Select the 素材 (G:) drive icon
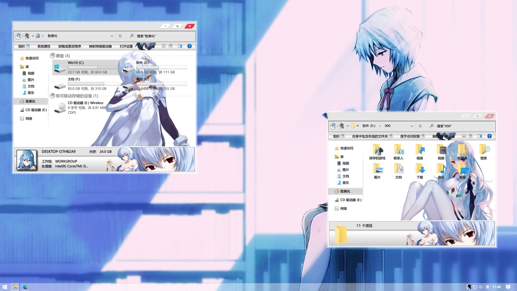517x291 pixels. (128, 85)
